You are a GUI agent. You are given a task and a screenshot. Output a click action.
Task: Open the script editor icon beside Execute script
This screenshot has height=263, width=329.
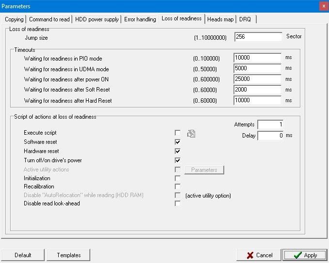tap(191, 133)
